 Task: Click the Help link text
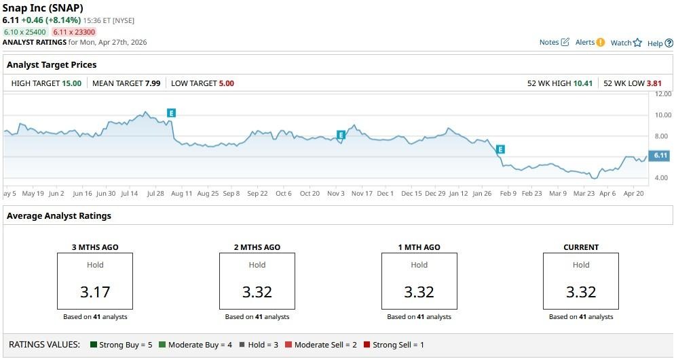[655, 43]
